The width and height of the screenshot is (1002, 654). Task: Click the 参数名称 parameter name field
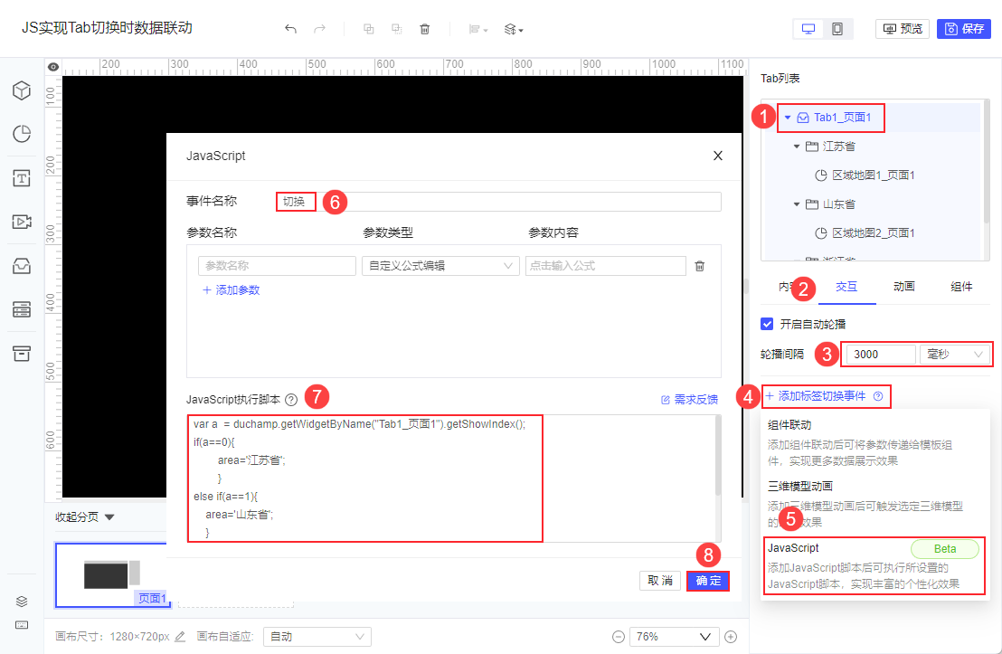pos(277,265)
